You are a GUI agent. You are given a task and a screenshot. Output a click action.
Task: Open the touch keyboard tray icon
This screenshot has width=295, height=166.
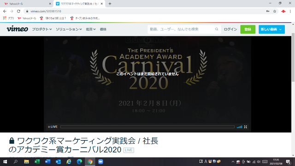click(265, 162)
